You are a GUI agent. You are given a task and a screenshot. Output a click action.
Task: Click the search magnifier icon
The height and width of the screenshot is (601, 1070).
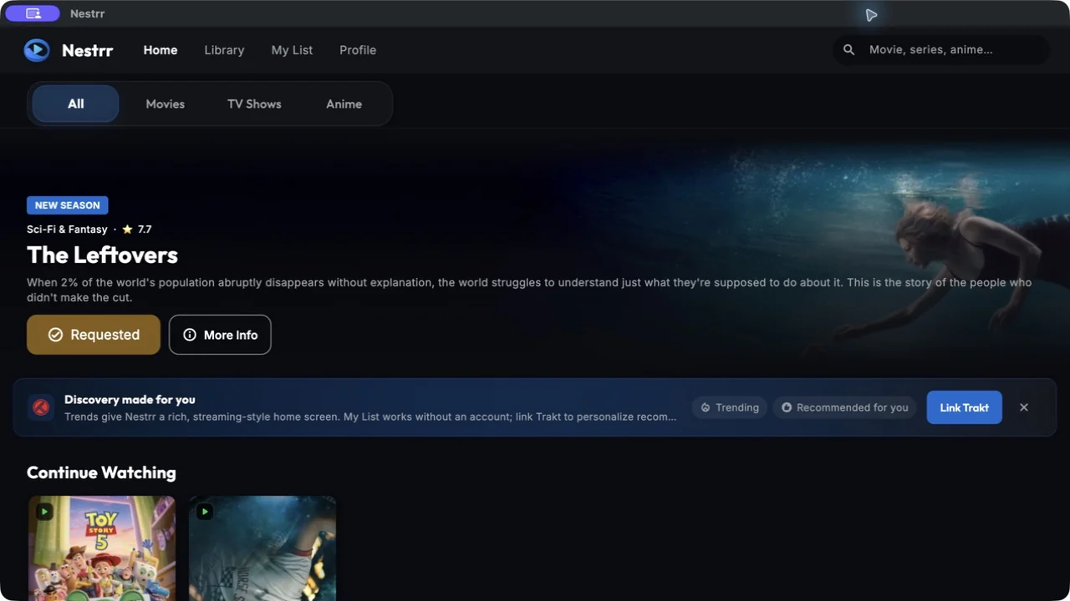pyautogui.click(x=848, y=50)
